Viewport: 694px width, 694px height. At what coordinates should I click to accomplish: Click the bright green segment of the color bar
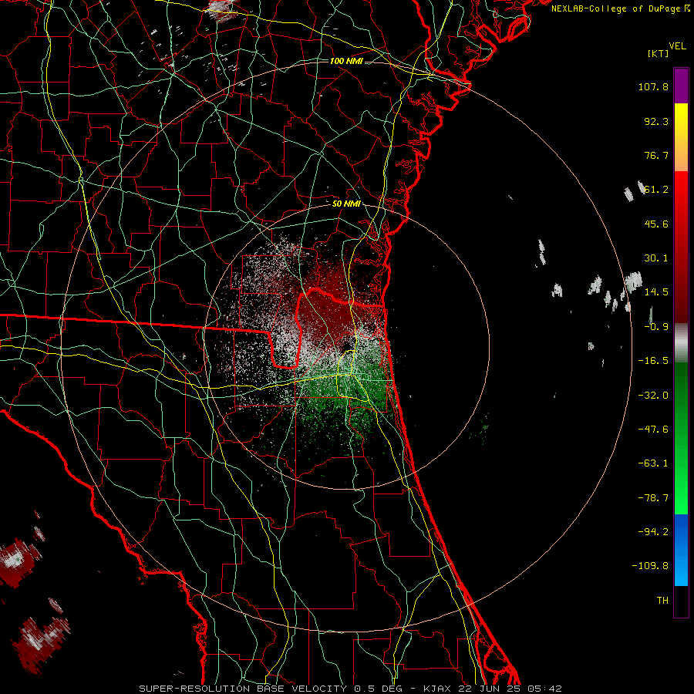[681, 438]
